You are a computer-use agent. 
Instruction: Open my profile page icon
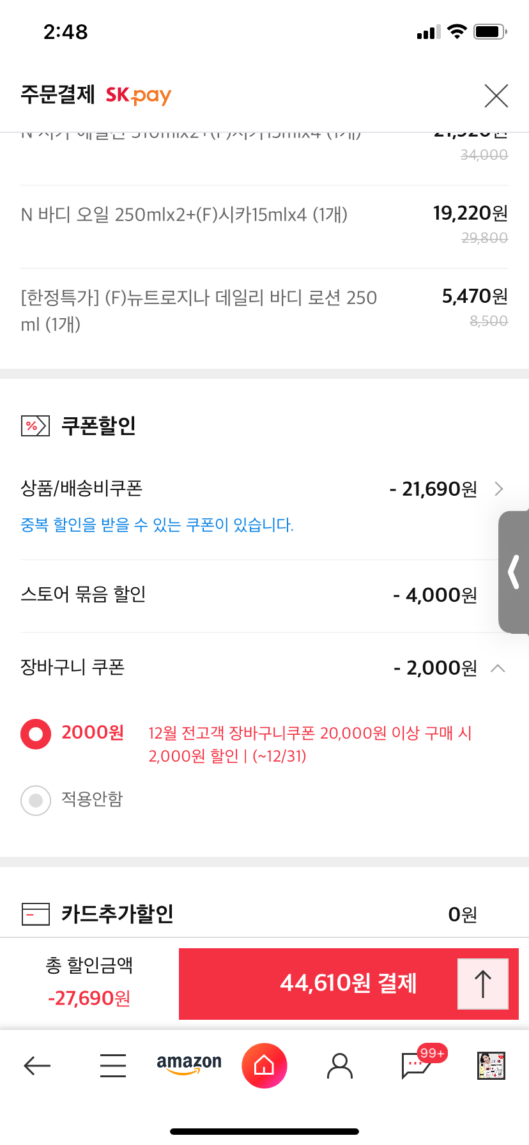click(x=340, y=1066)
